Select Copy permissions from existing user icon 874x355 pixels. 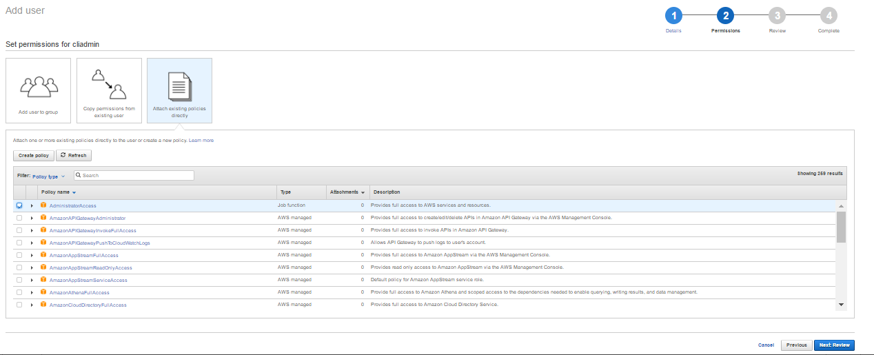109,84
